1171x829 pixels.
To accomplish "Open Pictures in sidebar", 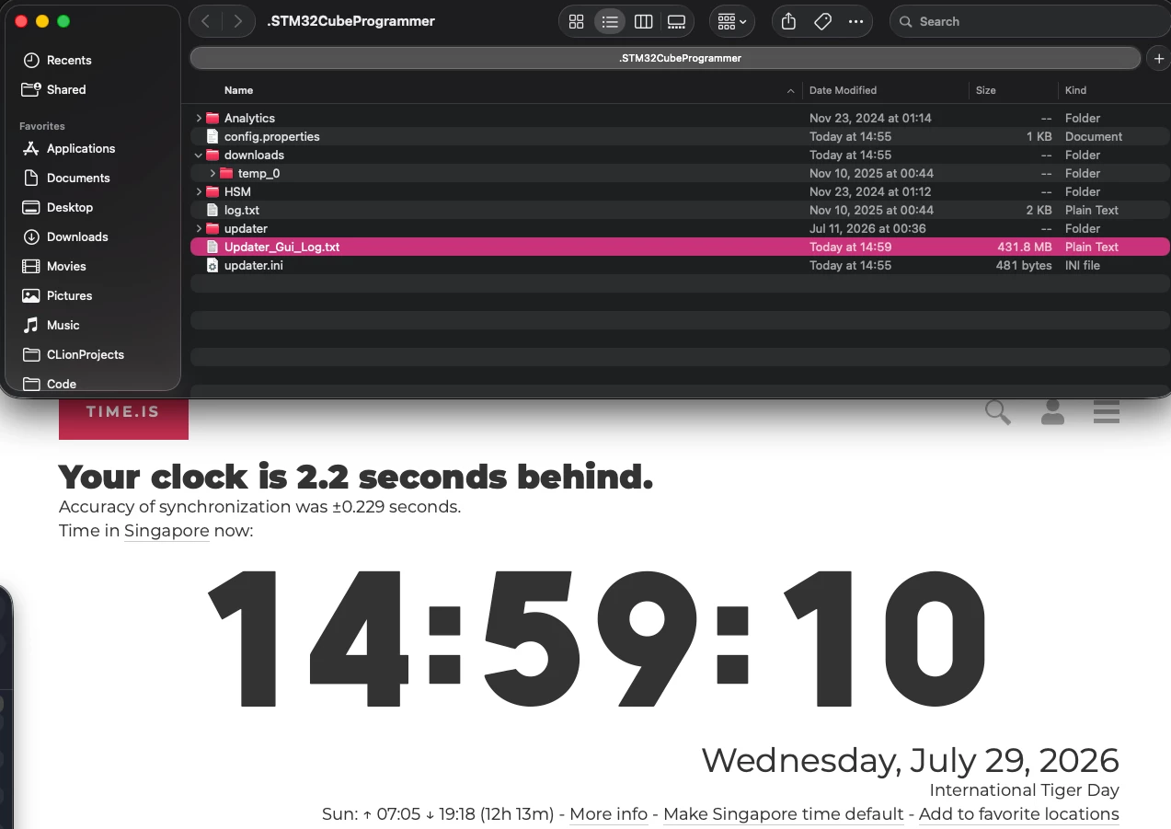I will [69, 295].
